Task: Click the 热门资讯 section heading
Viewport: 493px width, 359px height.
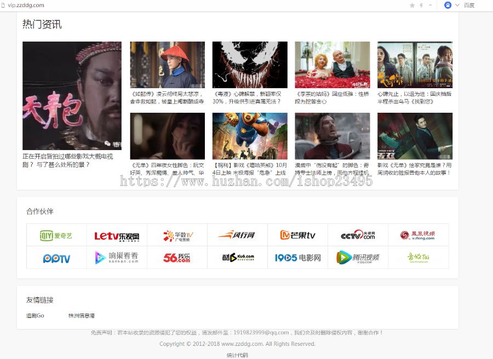Action: coord(42,24)
